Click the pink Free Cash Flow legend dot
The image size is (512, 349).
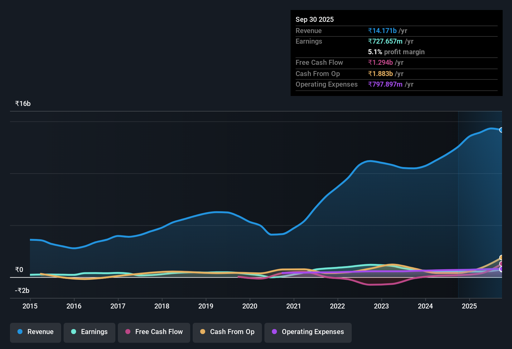(128, 332)
